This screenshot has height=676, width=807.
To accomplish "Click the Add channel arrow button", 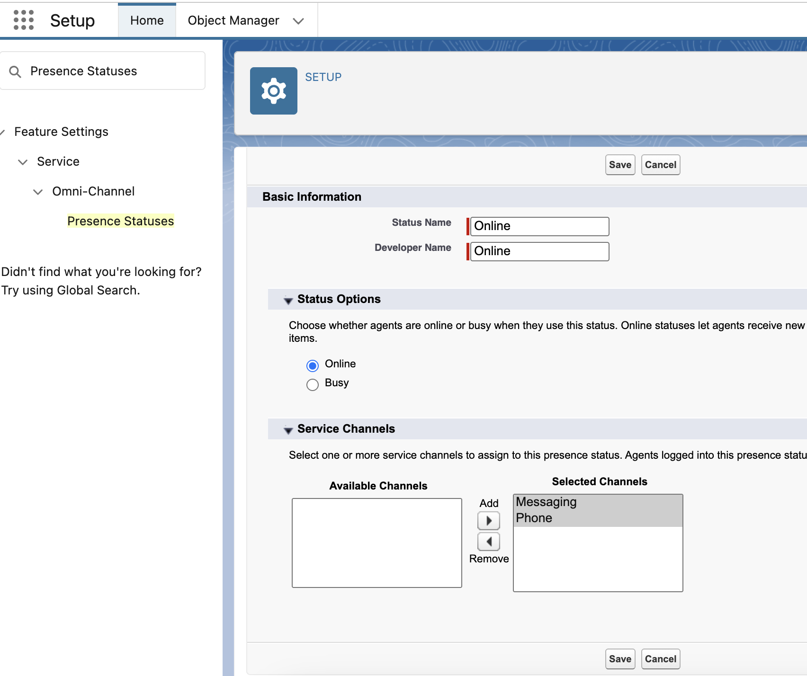I will coord(489,521).
